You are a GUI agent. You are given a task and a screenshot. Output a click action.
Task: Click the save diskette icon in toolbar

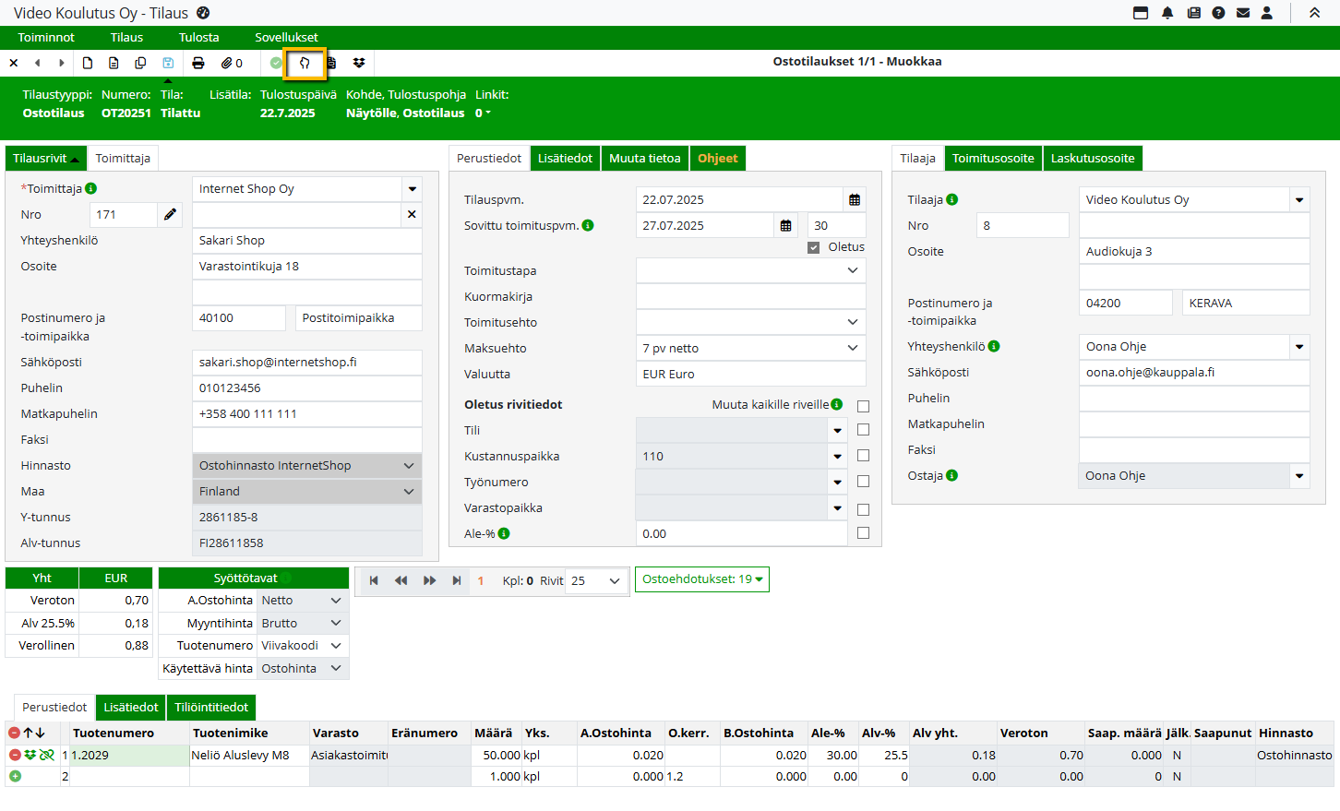168,63
